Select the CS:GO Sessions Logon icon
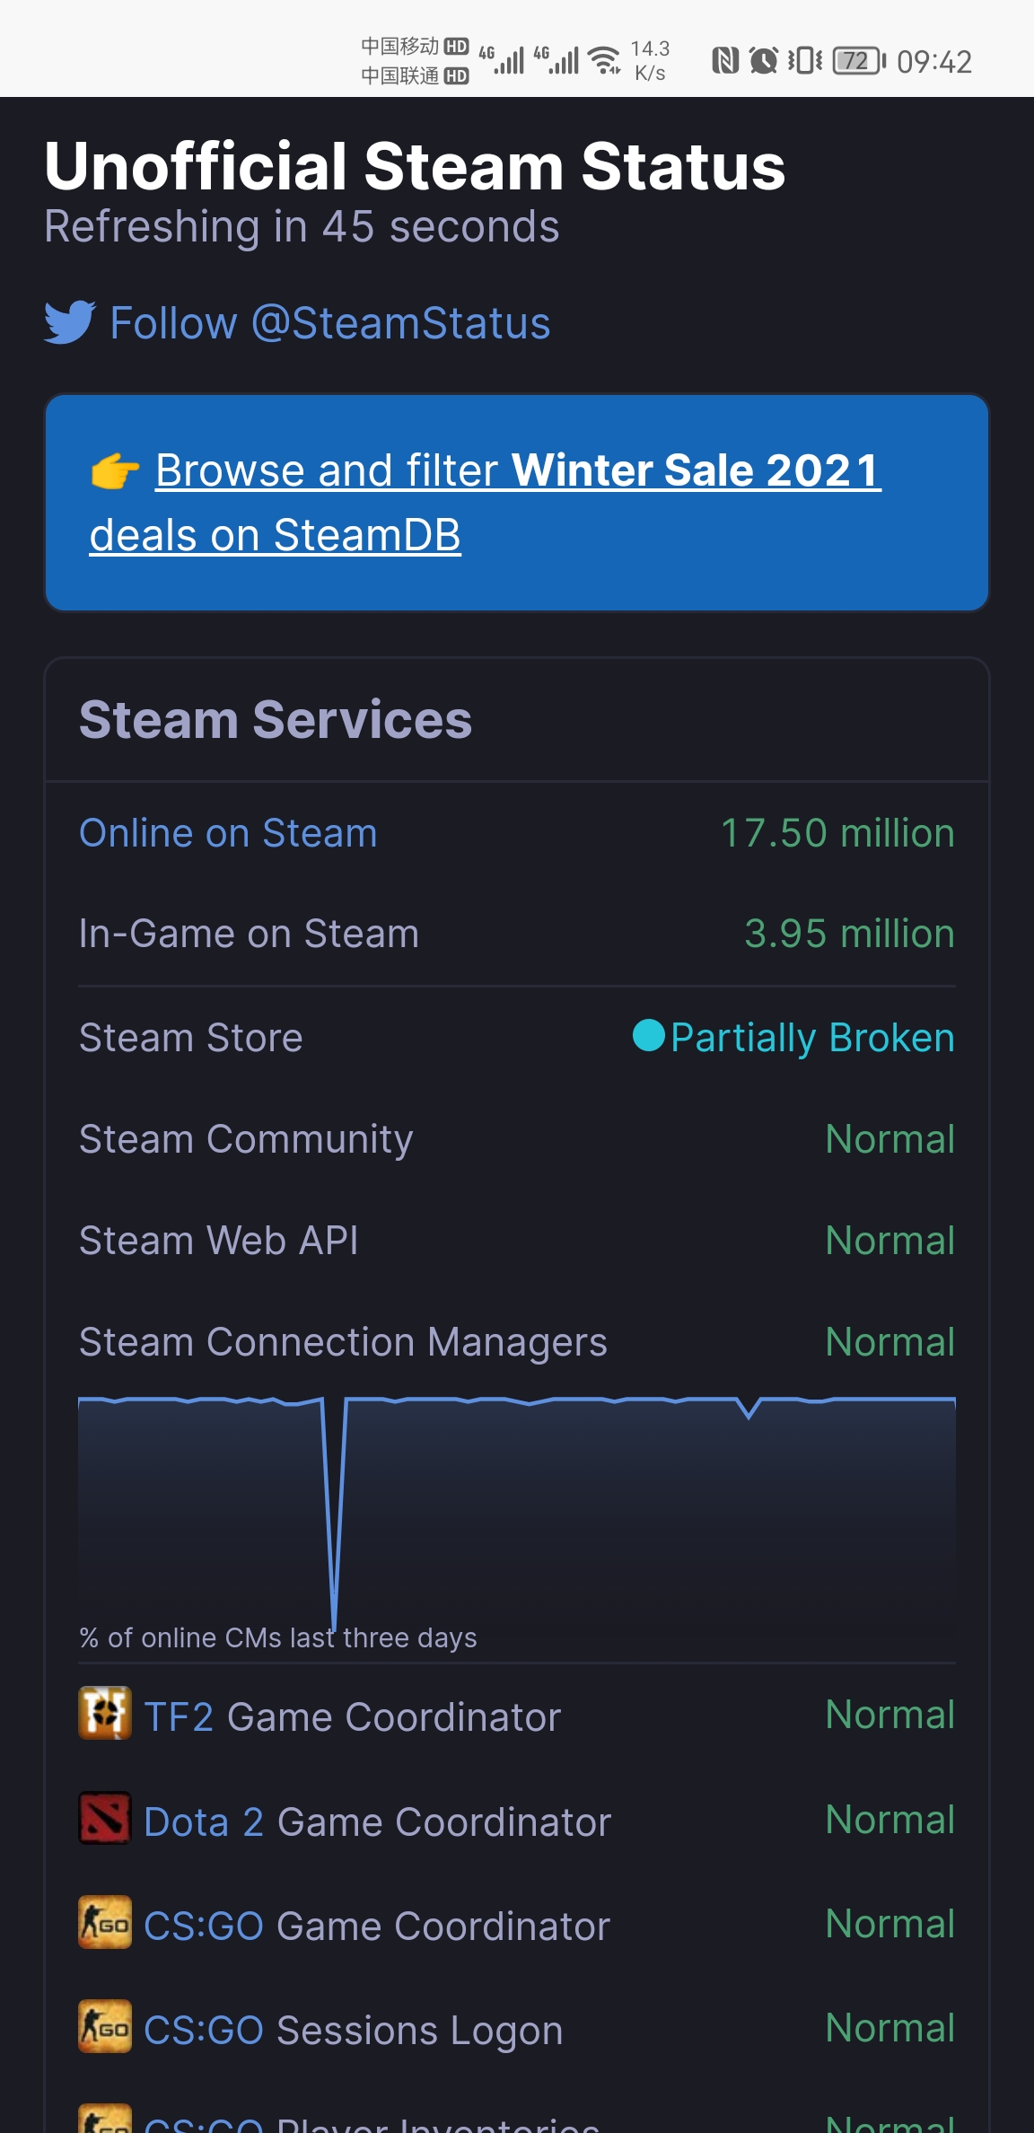1034x2133 pixels. coord(103,2028)
